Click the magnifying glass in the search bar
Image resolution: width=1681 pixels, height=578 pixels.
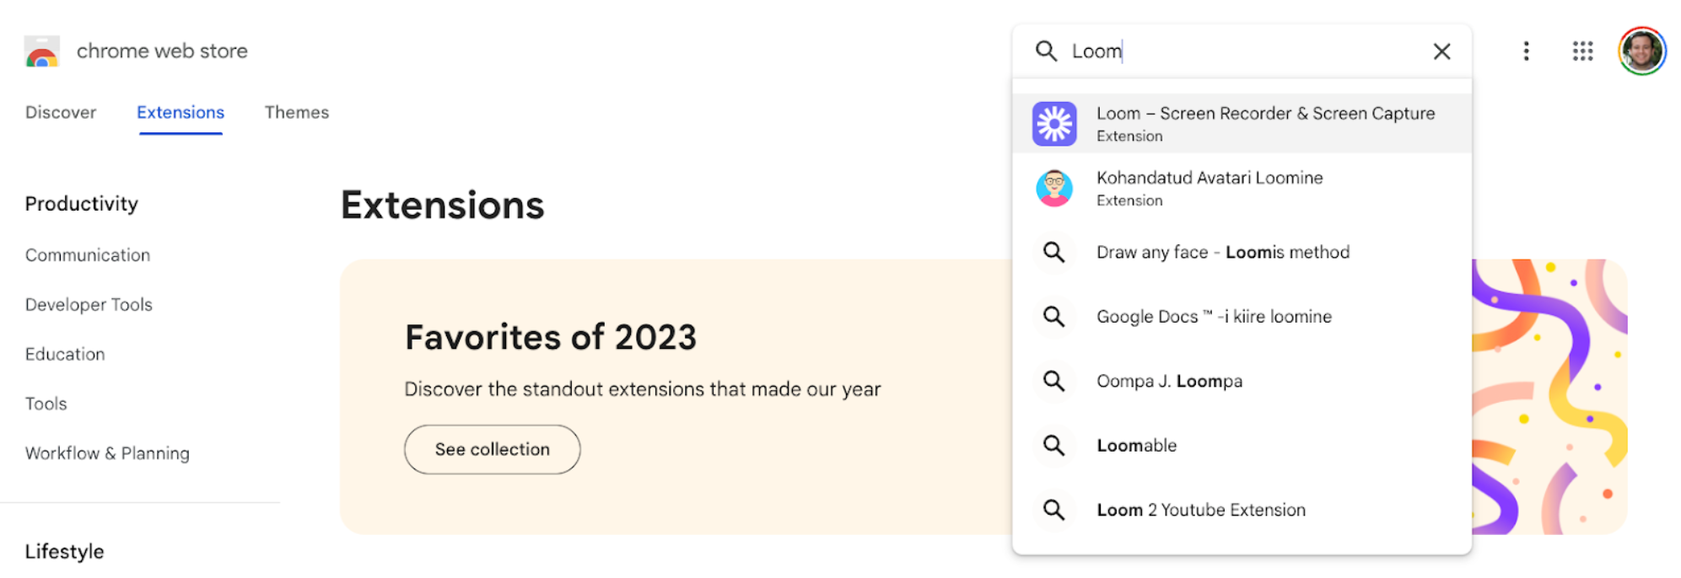[x=1046, y=51]
